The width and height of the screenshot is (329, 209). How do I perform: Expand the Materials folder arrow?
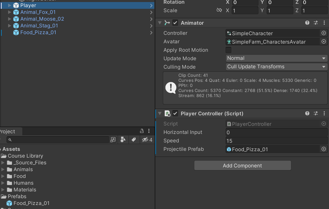[3, 189]
